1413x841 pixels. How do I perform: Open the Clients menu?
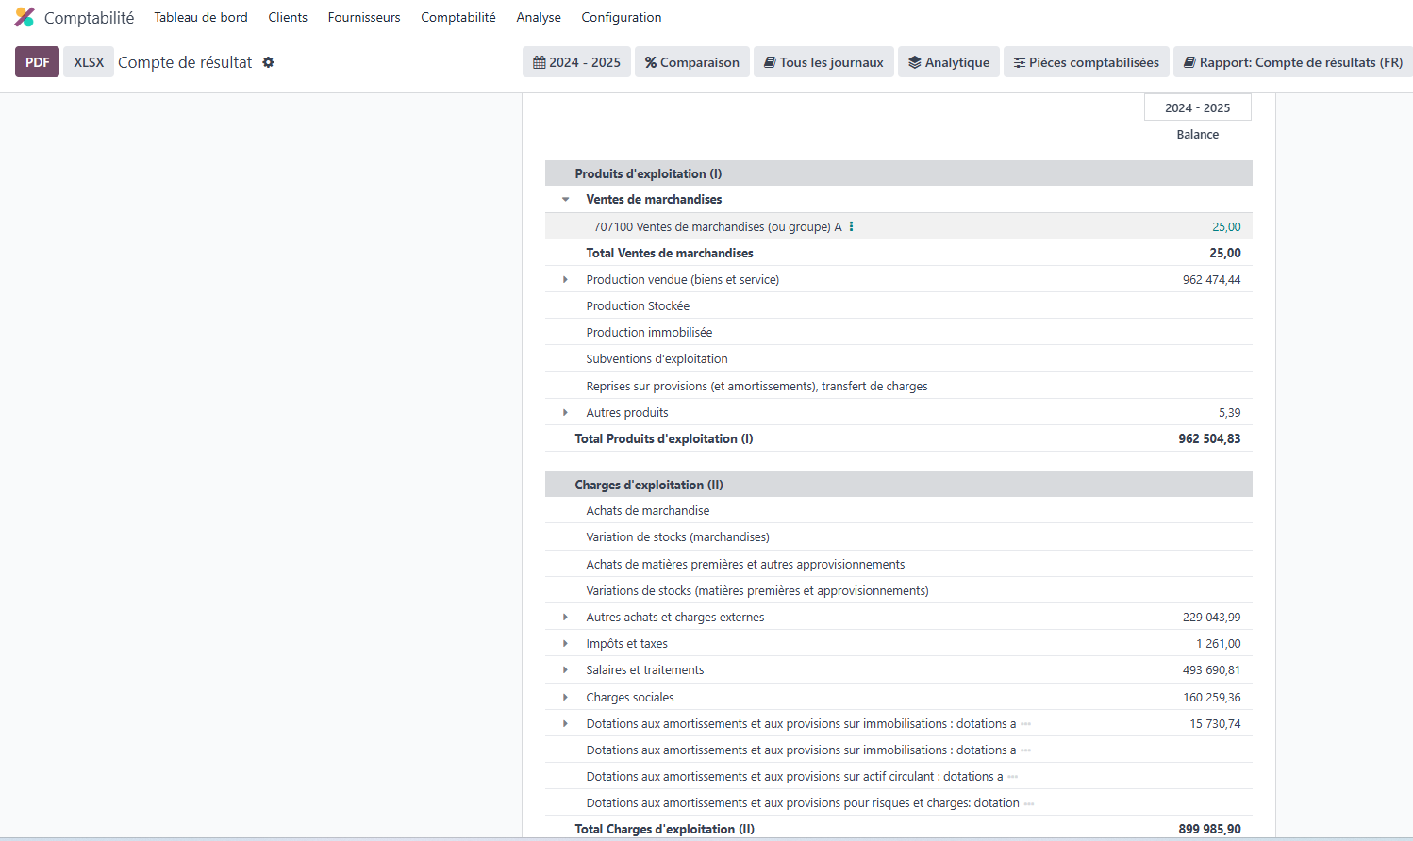[288, 17]
